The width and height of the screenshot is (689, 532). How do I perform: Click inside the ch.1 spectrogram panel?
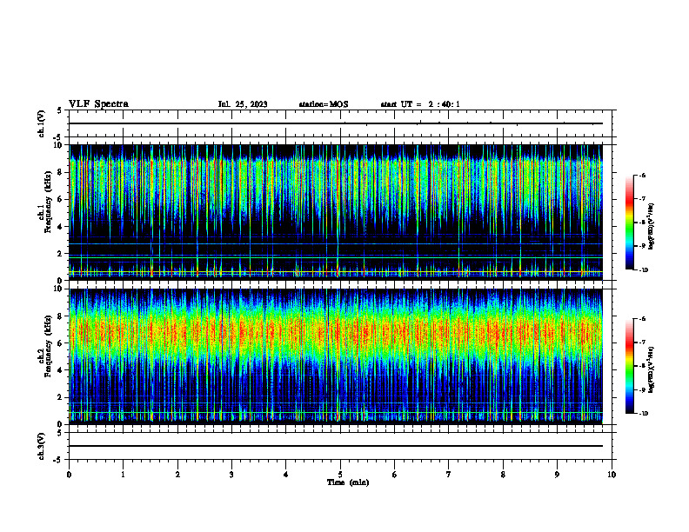coord(336,212)
